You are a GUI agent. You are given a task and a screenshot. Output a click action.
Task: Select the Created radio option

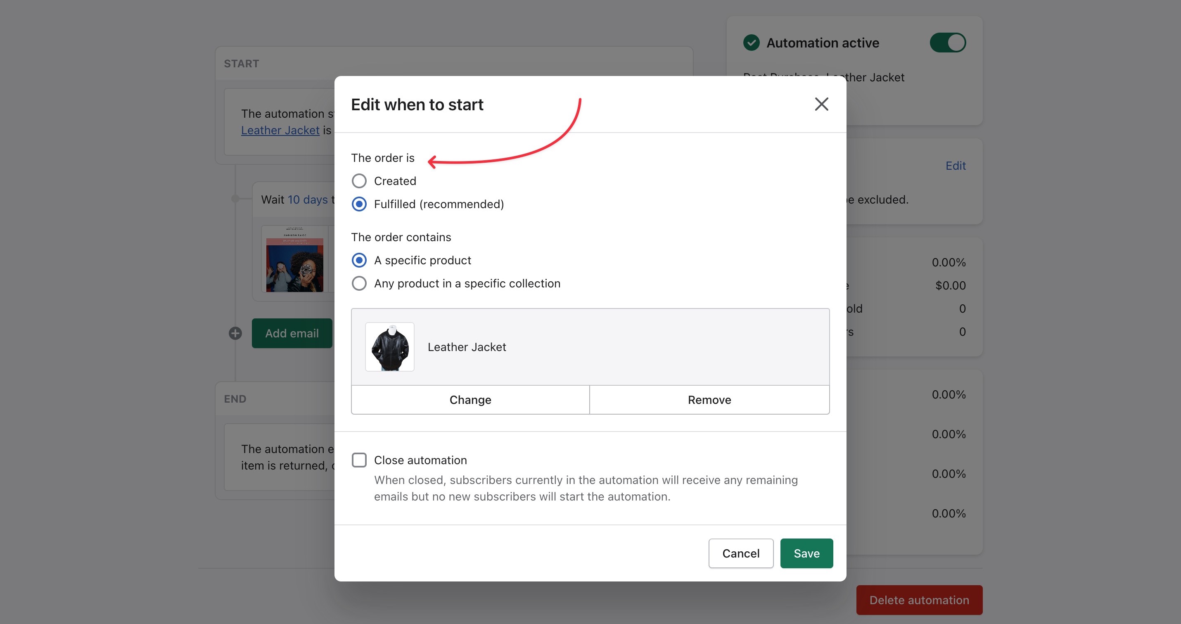pyautogui.click(x=359, y=181)
